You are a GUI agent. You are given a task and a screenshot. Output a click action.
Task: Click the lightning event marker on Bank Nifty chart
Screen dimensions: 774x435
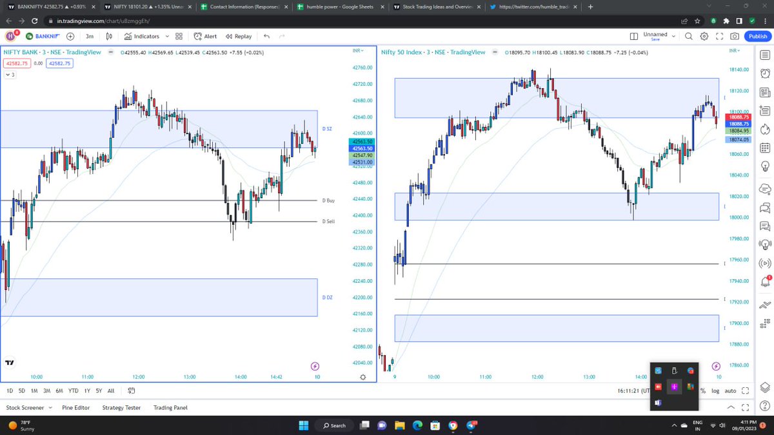pyautogui.click(x=315, y=366)
